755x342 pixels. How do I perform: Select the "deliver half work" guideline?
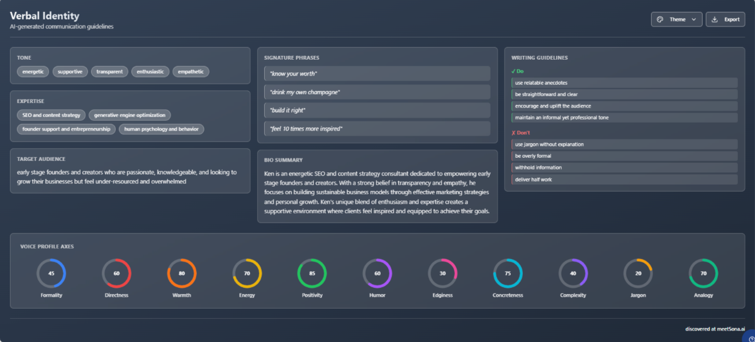624,180
